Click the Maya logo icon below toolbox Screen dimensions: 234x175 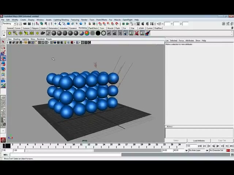tap(3, 140)
